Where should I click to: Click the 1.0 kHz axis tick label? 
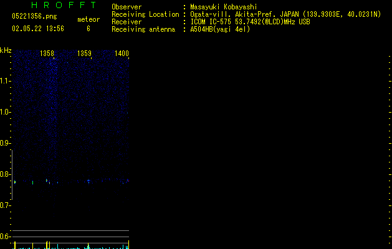point(5,112)
